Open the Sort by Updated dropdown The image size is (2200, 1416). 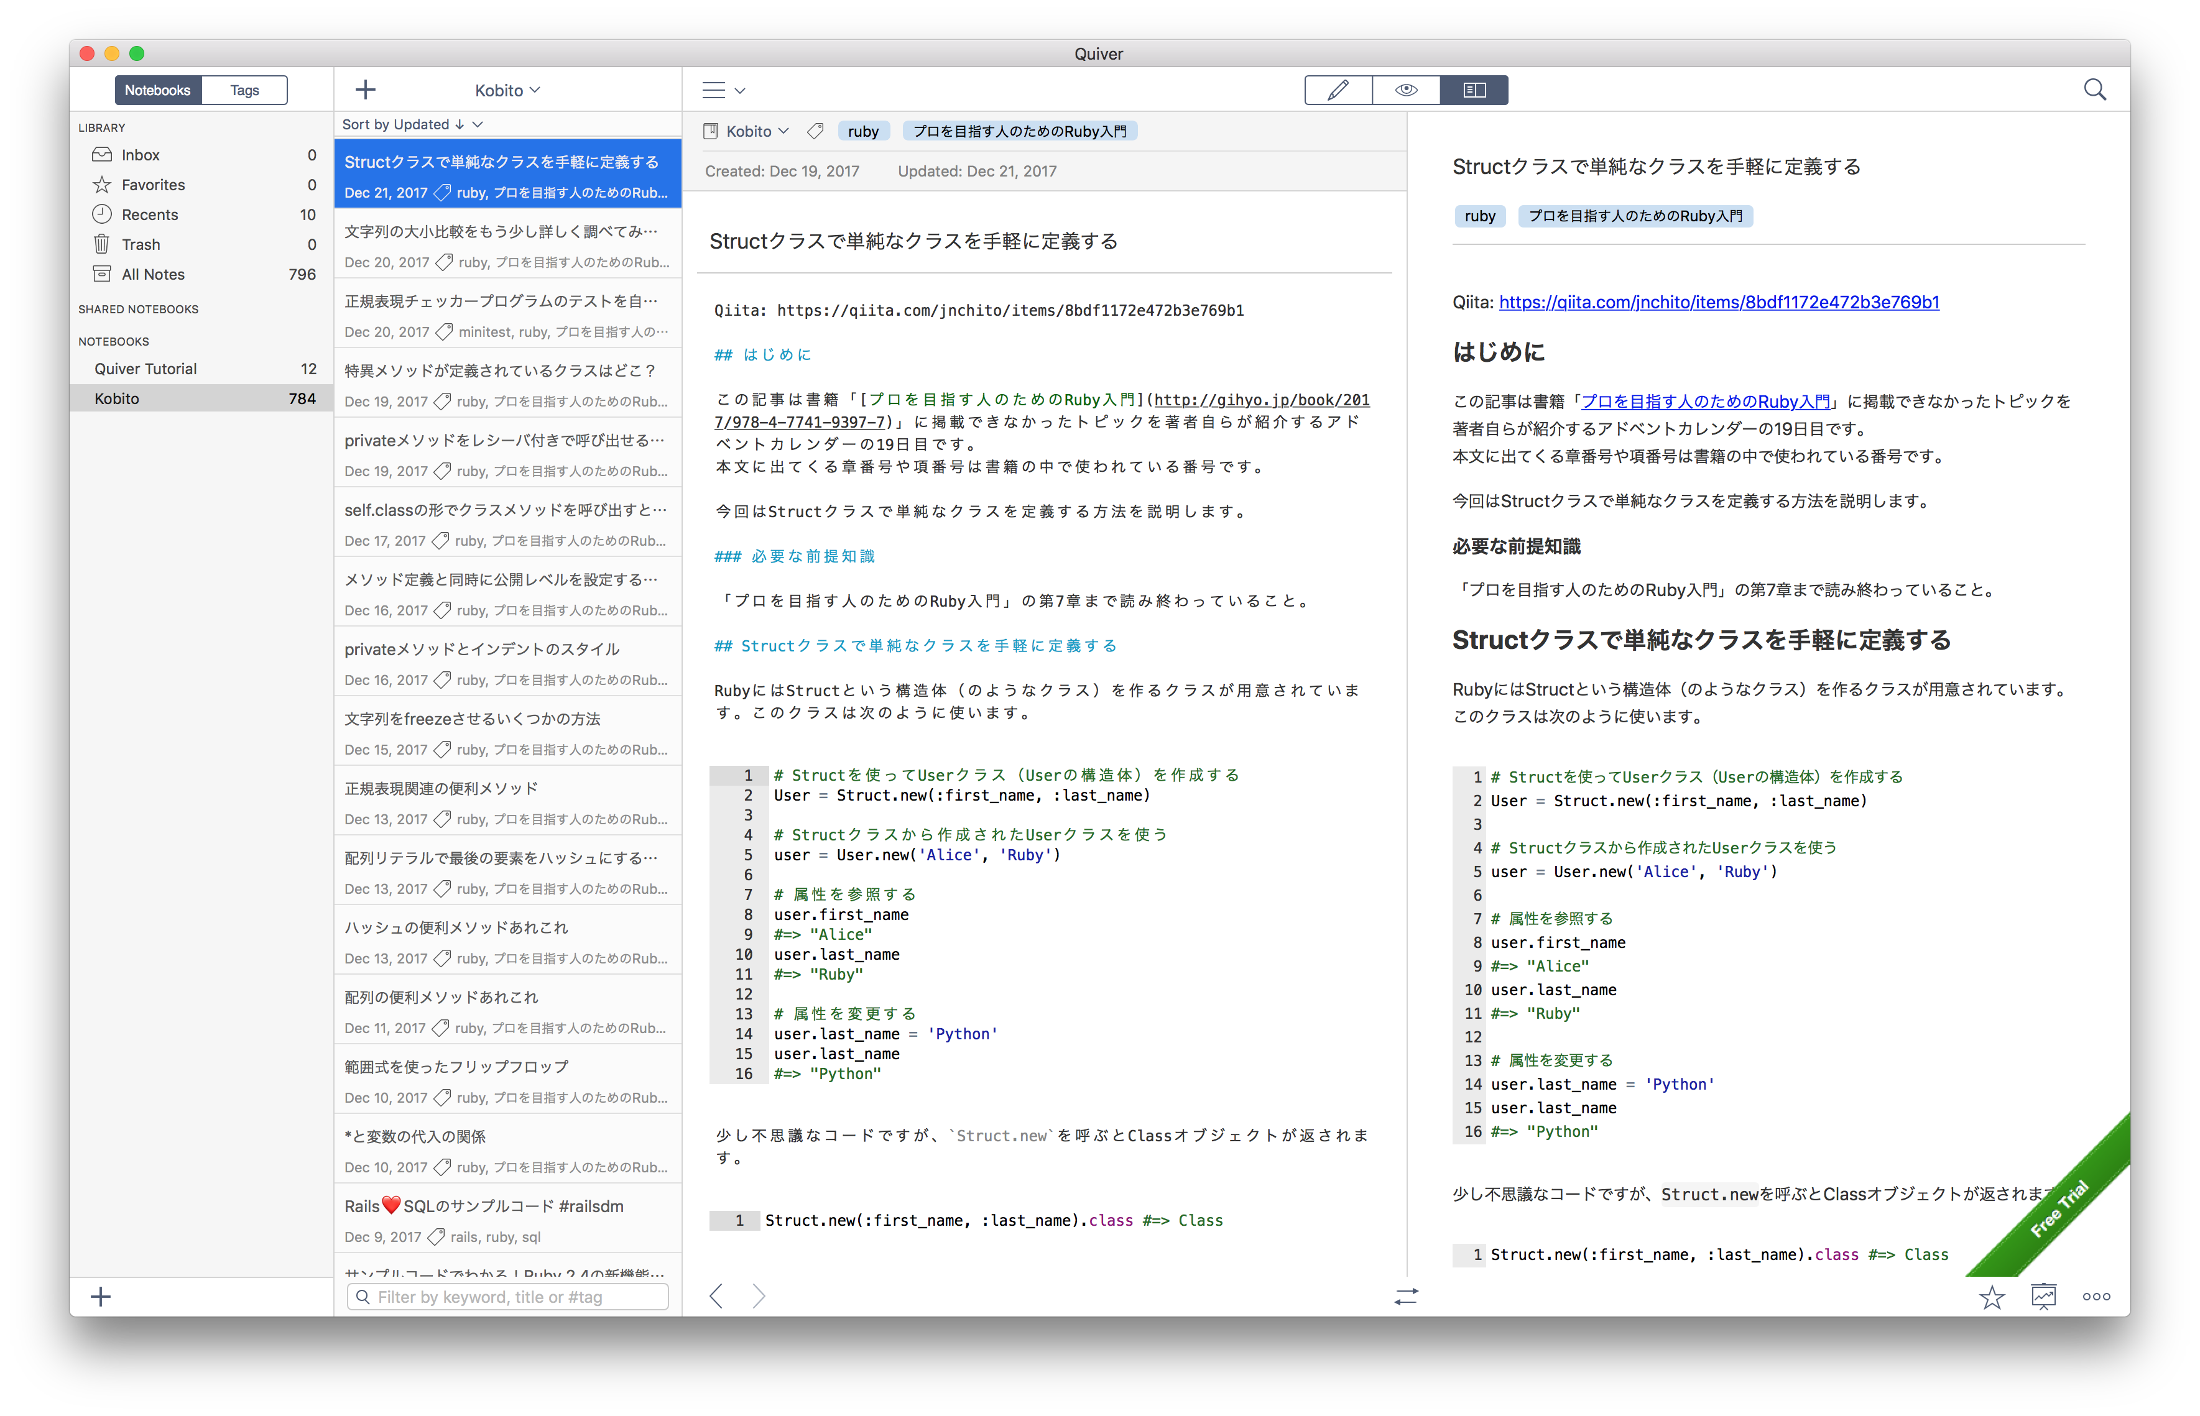click(x=412, y=124)
